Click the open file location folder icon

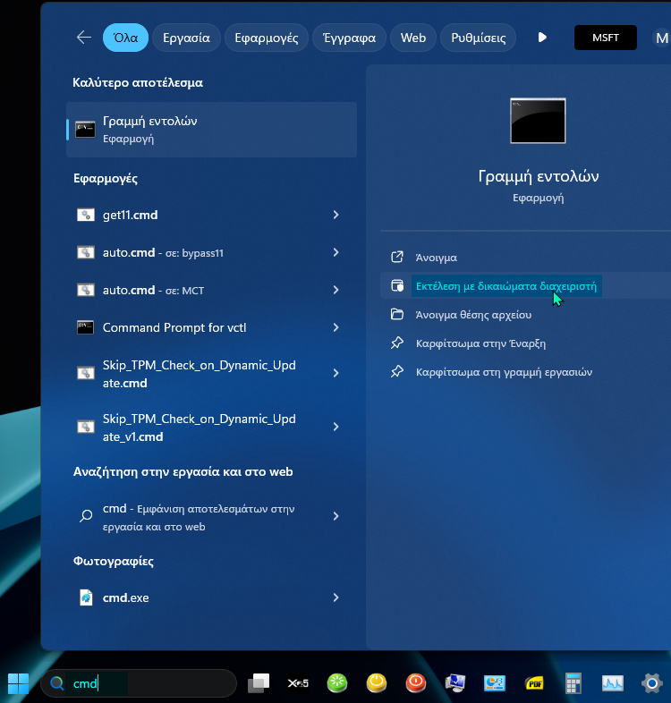397,314
